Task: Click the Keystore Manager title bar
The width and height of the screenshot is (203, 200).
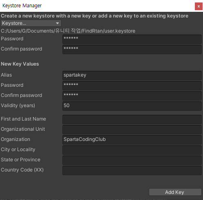Action: pos(95,6)
